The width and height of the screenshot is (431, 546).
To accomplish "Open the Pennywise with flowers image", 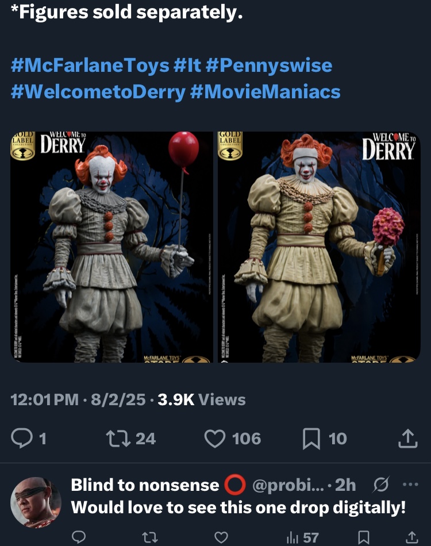I will click(x=319, y=247).
